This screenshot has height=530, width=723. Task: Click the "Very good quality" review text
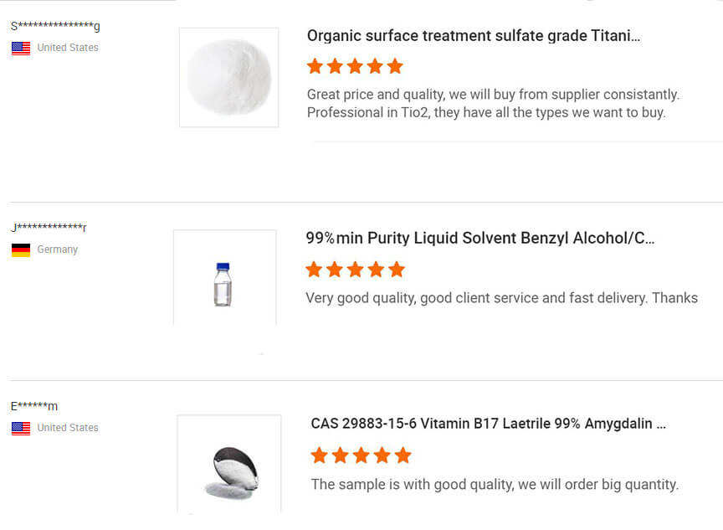click(501, 298)
